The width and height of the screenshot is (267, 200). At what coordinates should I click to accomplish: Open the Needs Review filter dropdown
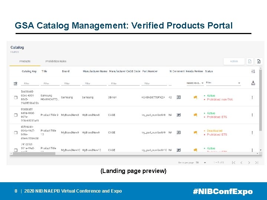(195, 83)
